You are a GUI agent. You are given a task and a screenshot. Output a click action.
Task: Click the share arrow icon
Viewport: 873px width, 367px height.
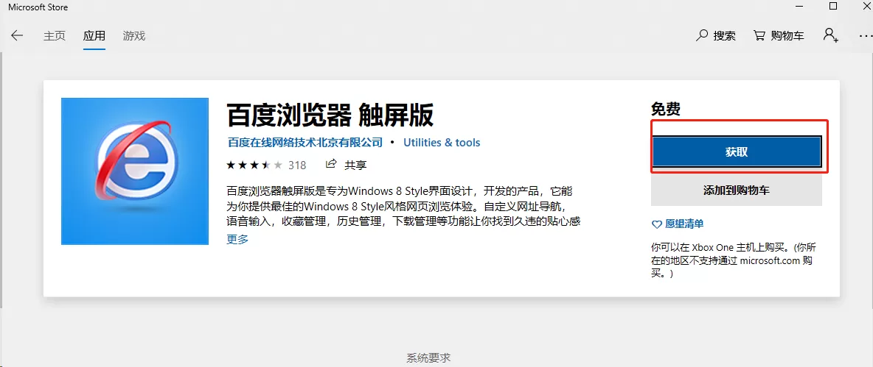tap(331, 164)
